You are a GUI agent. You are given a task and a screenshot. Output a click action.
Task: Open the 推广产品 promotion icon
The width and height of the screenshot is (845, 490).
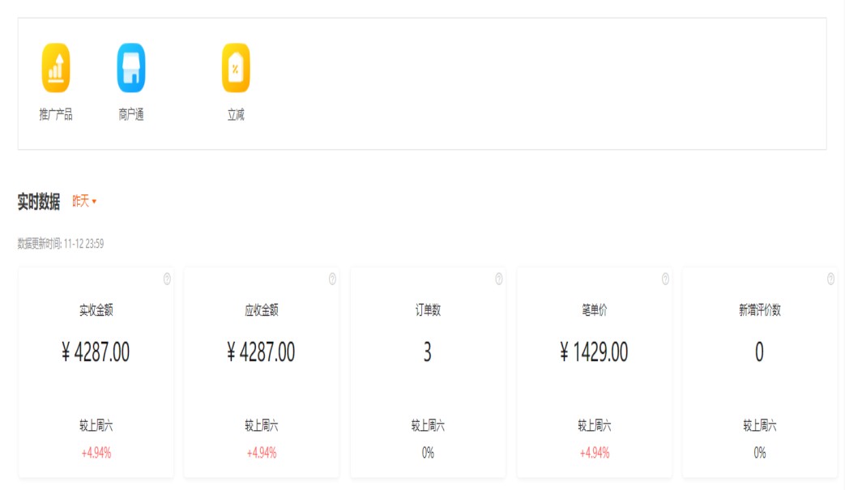[56, 68]
